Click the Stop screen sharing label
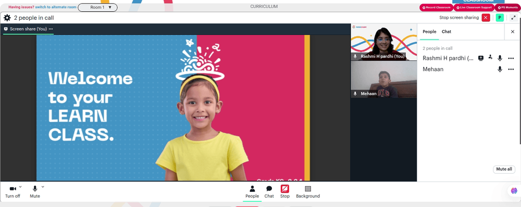 point(459,18)
